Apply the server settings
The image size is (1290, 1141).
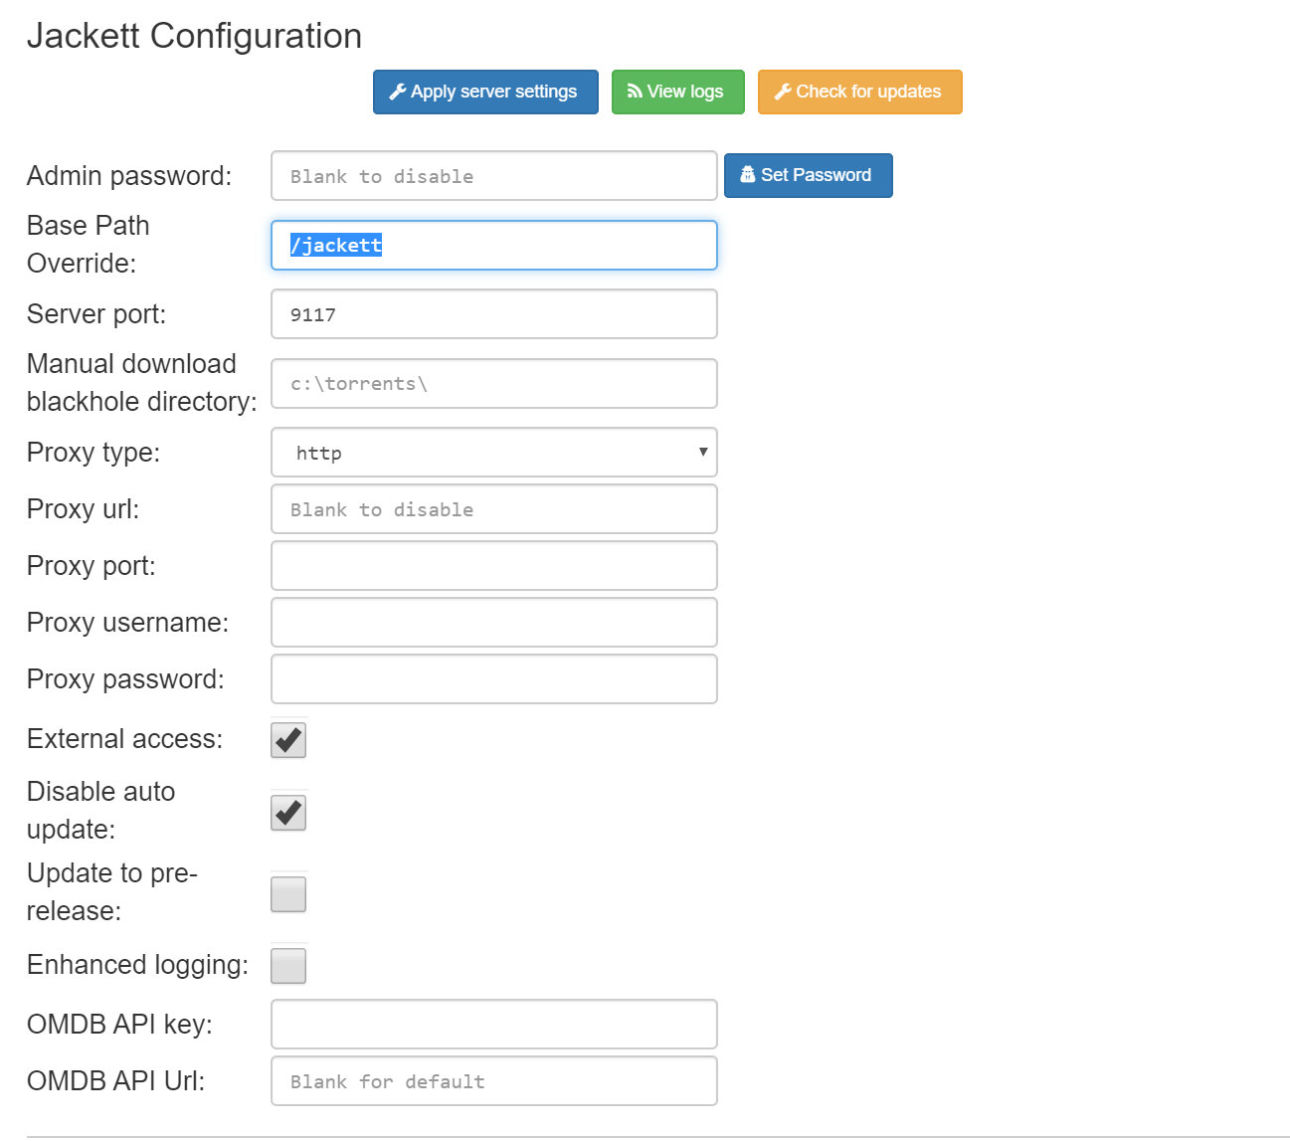coord(485,92)
